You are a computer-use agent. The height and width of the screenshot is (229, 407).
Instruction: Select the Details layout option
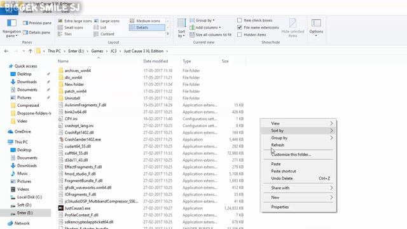[x=147, y=27]
